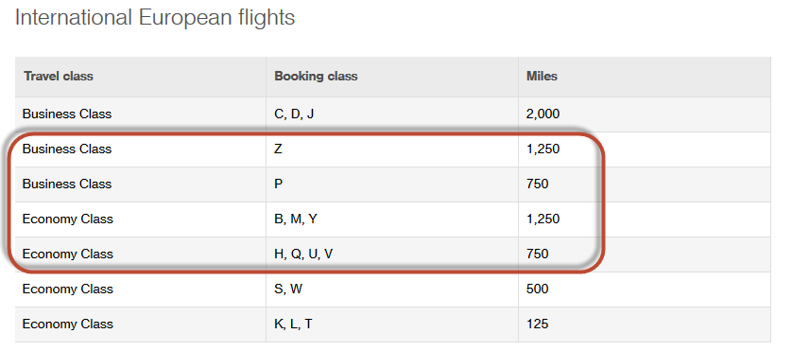Select the Miles column header
This screenshot has height=351, width=792.
tap(542, 77)
